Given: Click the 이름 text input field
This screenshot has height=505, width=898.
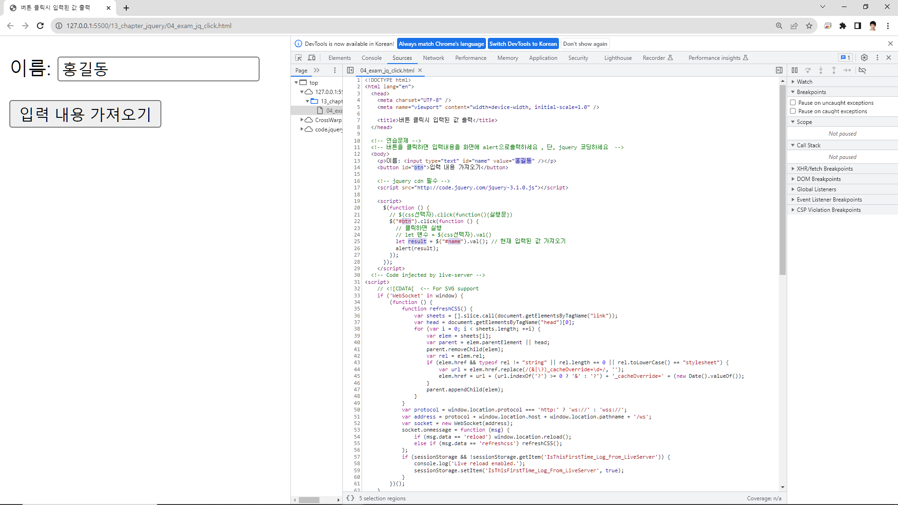Looking at the screenshot, I should [x=158, y=69].
